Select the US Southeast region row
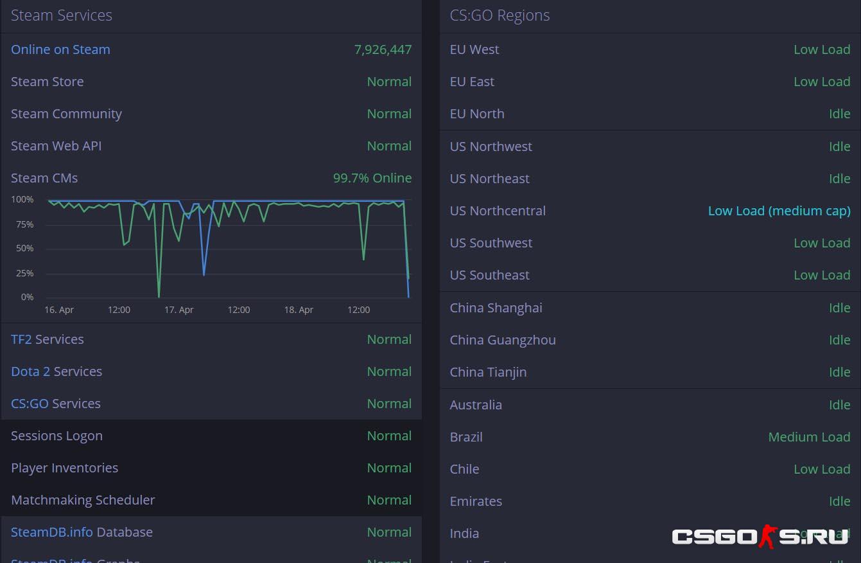Screen dimensions: 861x563 click(x=650, y=275)
